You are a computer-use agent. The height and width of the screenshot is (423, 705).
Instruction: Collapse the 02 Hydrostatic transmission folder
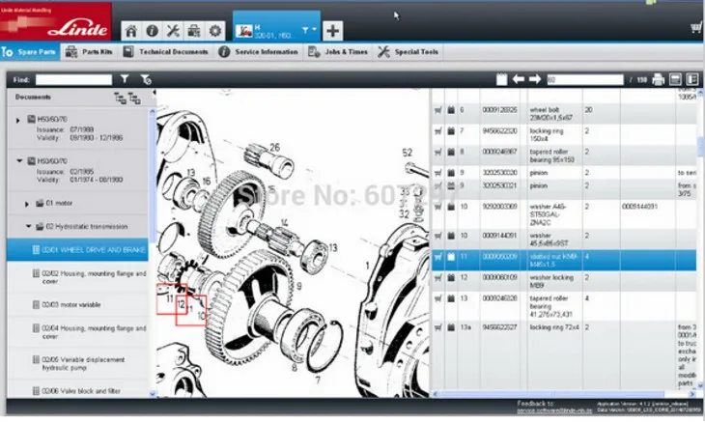[x=28, y=227]
